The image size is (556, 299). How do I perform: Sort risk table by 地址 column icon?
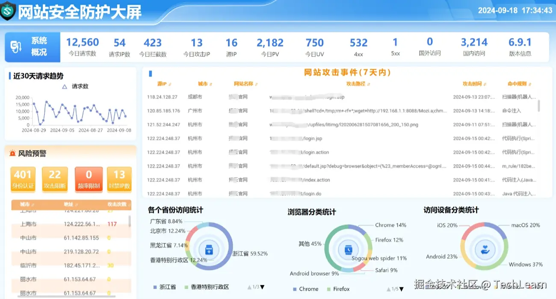[x=76, y=205]
